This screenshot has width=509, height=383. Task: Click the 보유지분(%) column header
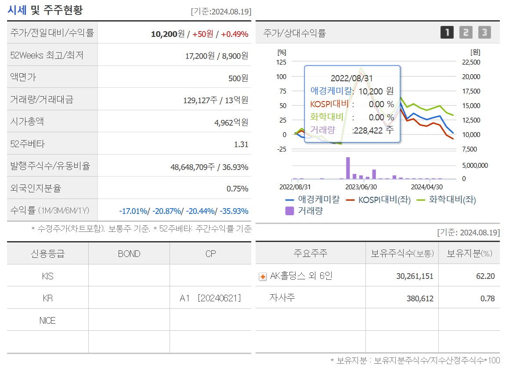click(x=469, y=253)
